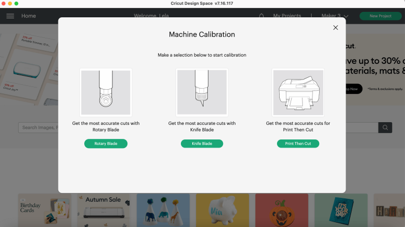This screenshot has height=227, width=405.
Task: Start Knife Blade calibration button
Action: [x=202, y=143]
